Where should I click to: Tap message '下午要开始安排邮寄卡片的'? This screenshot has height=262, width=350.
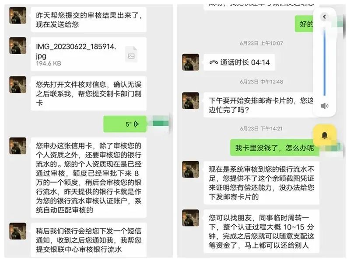tap(259, 105)
